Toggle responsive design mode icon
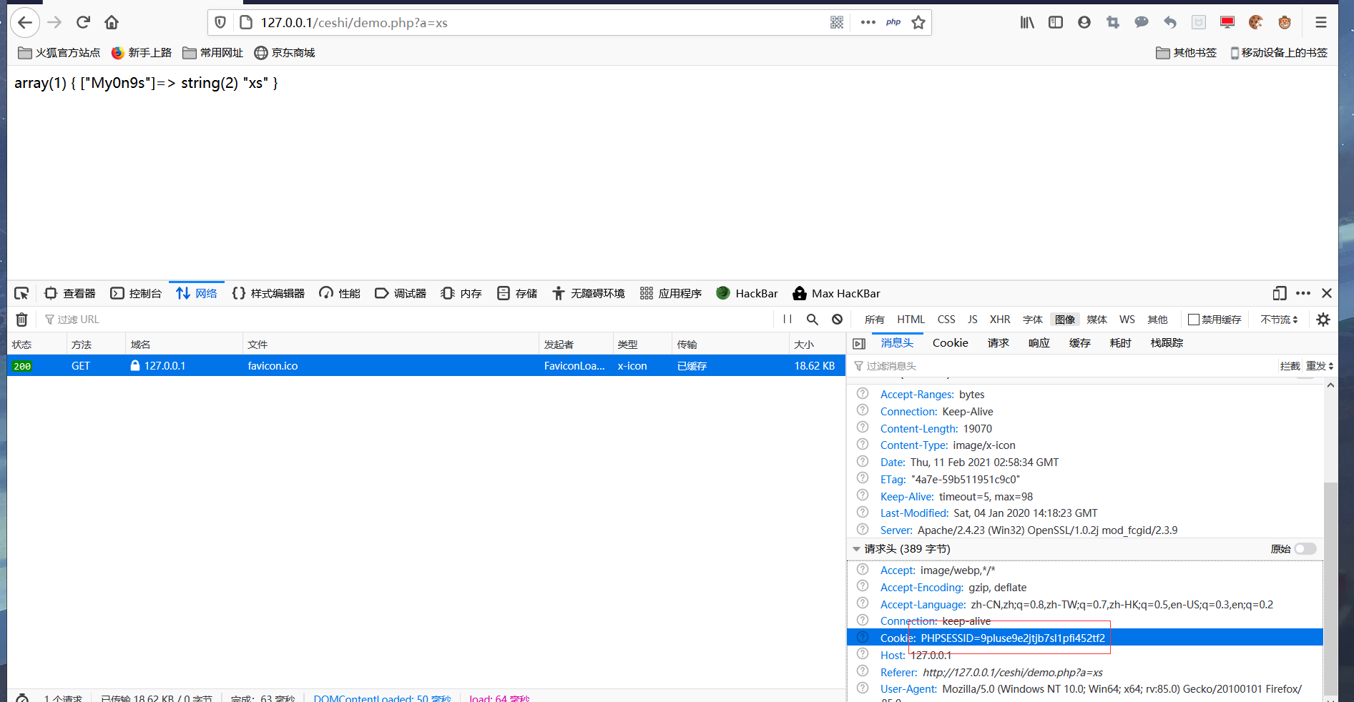Screen dimensions: 1354x702 coord(1280,294)
